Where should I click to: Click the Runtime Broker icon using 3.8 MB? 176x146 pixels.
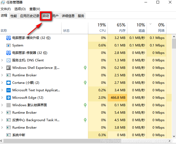pyautogui.click(x=9, y=128)
